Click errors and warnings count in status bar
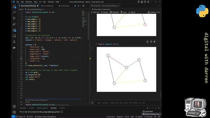 [x=30, y=117]
